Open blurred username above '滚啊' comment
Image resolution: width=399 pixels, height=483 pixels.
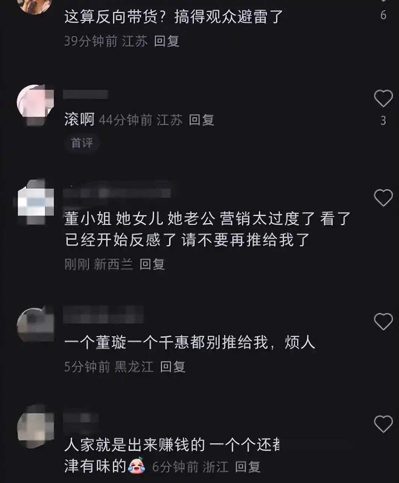point(85,94)
